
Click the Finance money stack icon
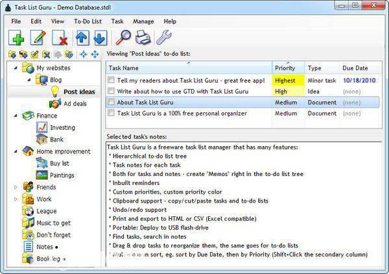click(x=28, y=116)
